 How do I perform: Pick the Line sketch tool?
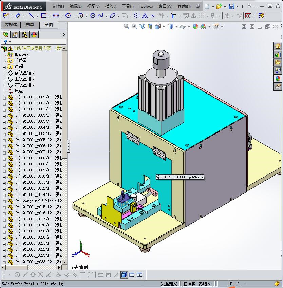[x=32, y=16]
